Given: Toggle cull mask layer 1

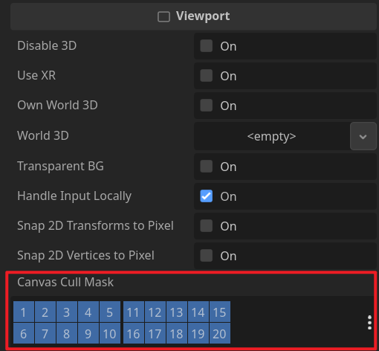Looking at the screenshot, I should (24, 312).
